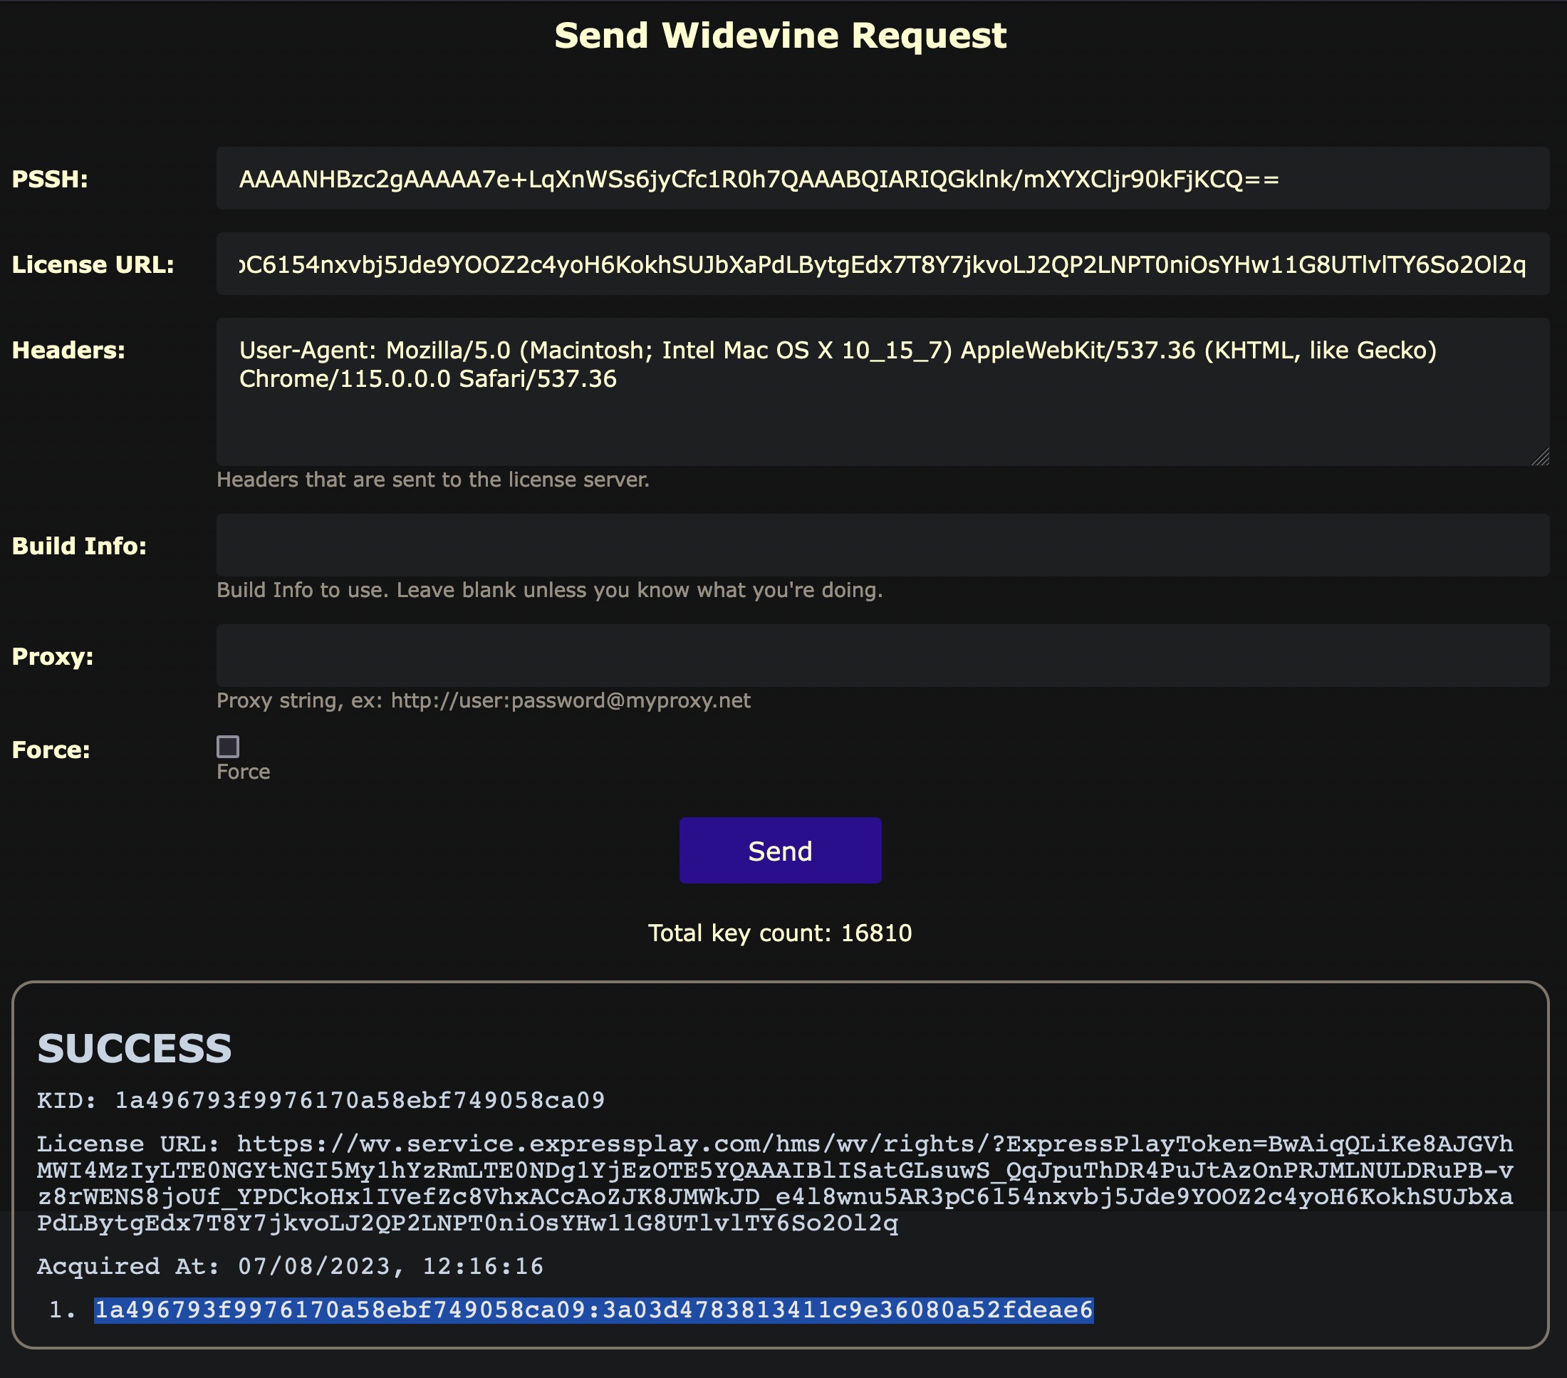Click the Build Info help text
Image resolution: width=1567 pixels, height=1378 pixels.
[549, 590]
